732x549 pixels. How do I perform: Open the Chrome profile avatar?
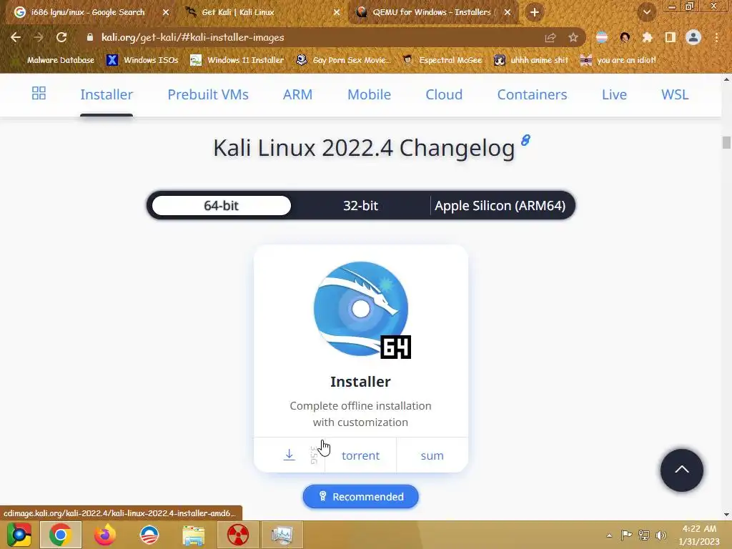click(693, 37)
